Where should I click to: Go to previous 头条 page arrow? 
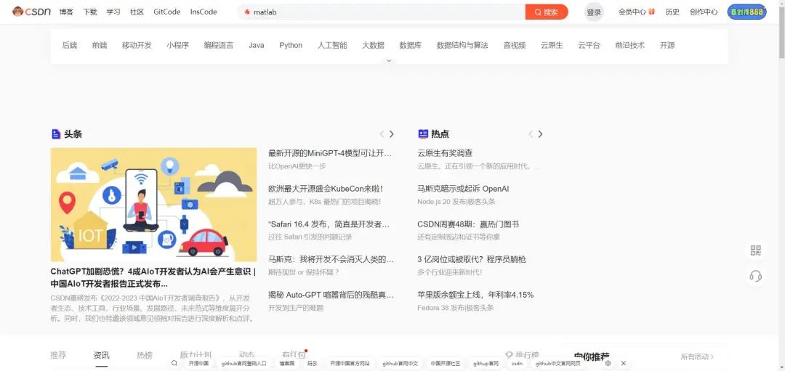(382, 134)
